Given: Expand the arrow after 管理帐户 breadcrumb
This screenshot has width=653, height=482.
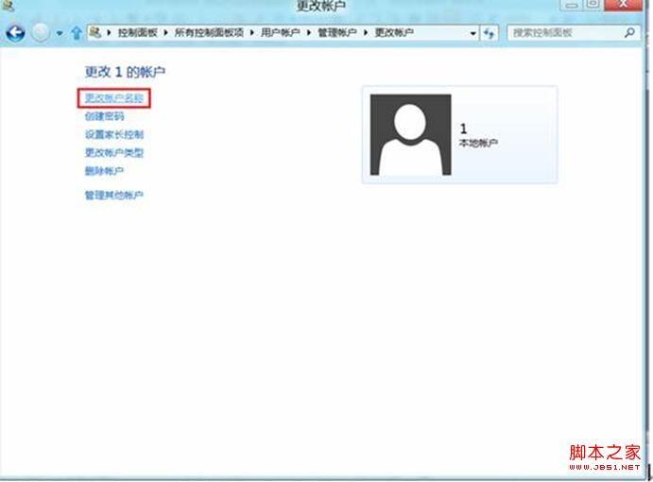Looking at the screenshot, I should (x=366, y=32).
